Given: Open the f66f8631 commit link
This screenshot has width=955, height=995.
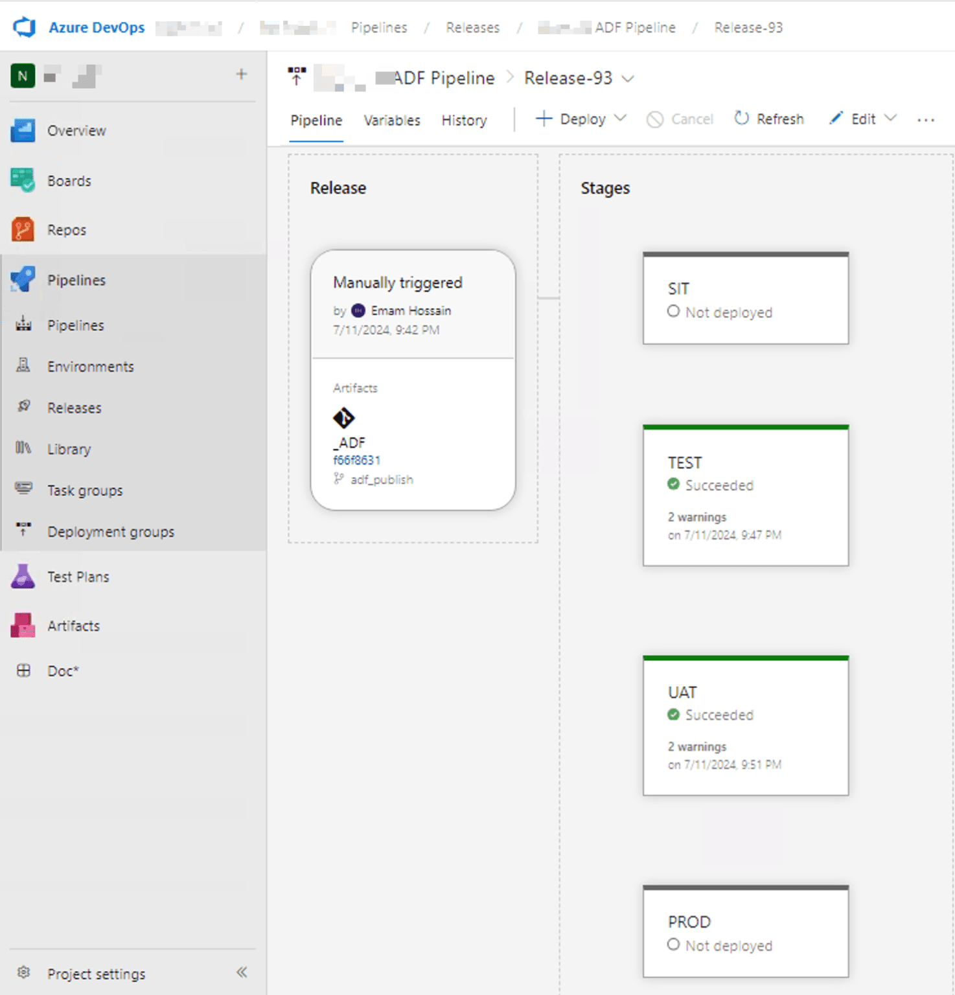Looking at the screenshot, I should [x=356, y=460].
